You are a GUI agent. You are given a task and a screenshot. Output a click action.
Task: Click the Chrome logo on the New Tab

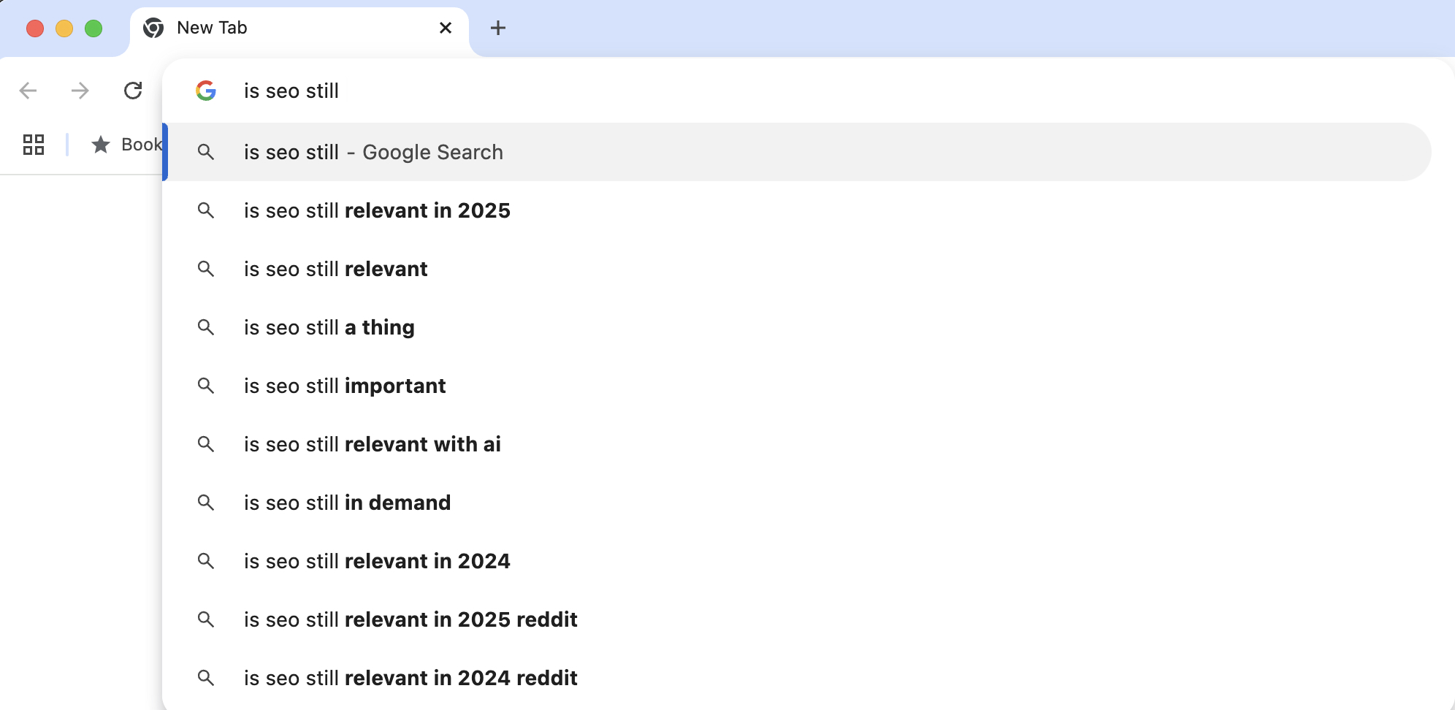(153, 27)
